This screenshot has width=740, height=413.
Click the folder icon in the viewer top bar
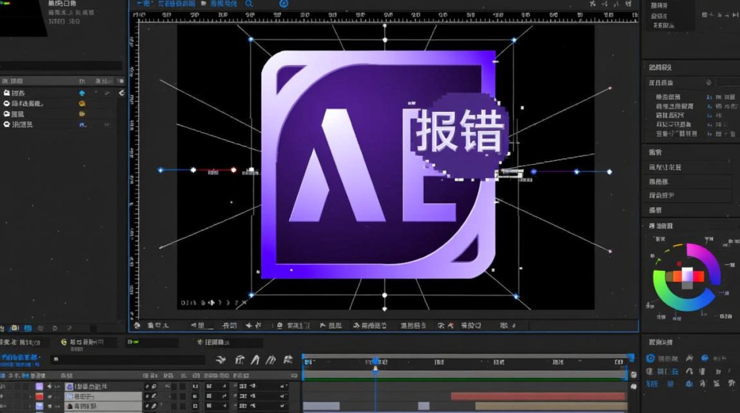tap(204, 4)
